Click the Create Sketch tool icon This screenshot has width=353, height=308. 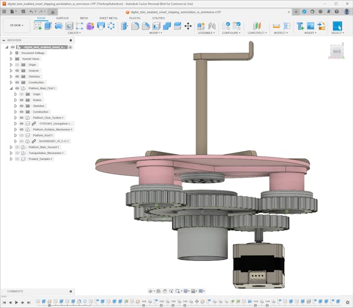pos(38,26)
